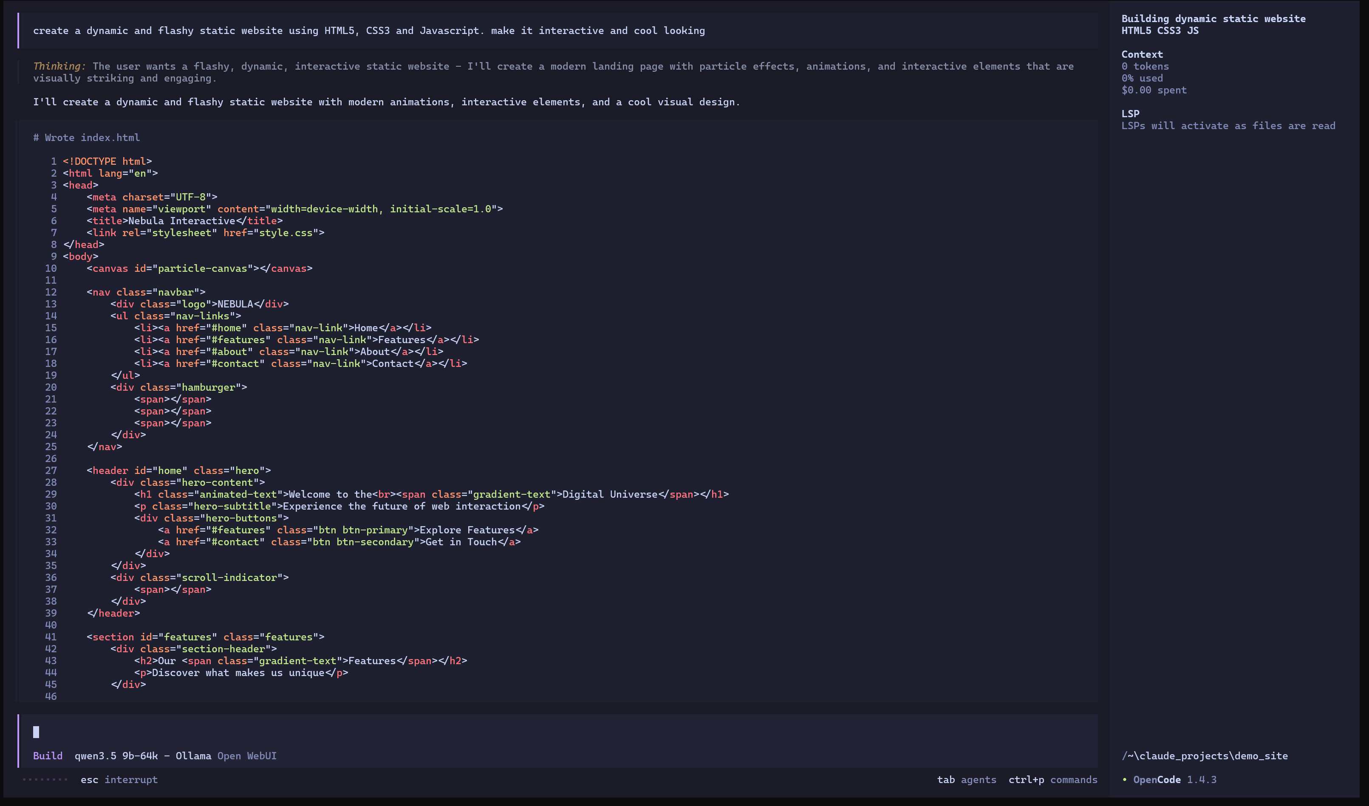
Task: Click the prompt input field with cursor
Action: click(557, 732)
